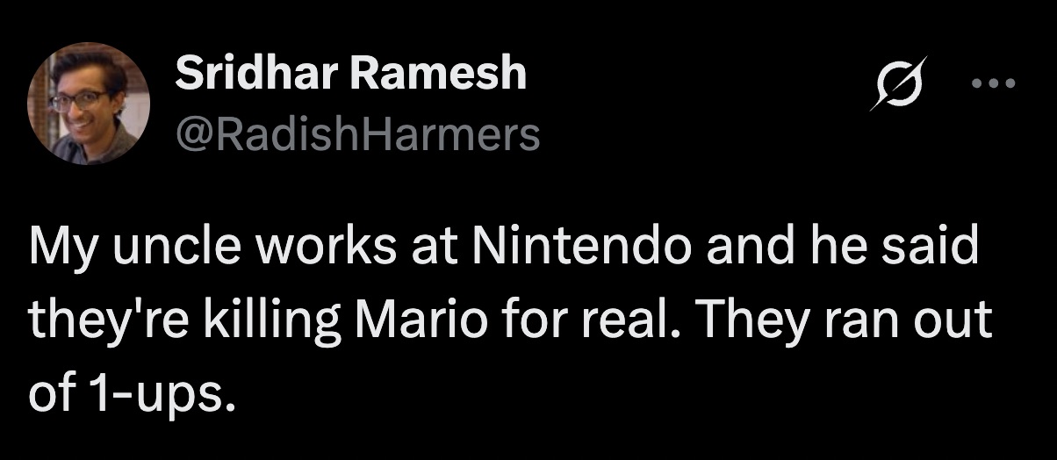The height and width of the screenshot is (460, 1057).
Task: Click the word "out" ending the second line
Action: pos(959,321)
